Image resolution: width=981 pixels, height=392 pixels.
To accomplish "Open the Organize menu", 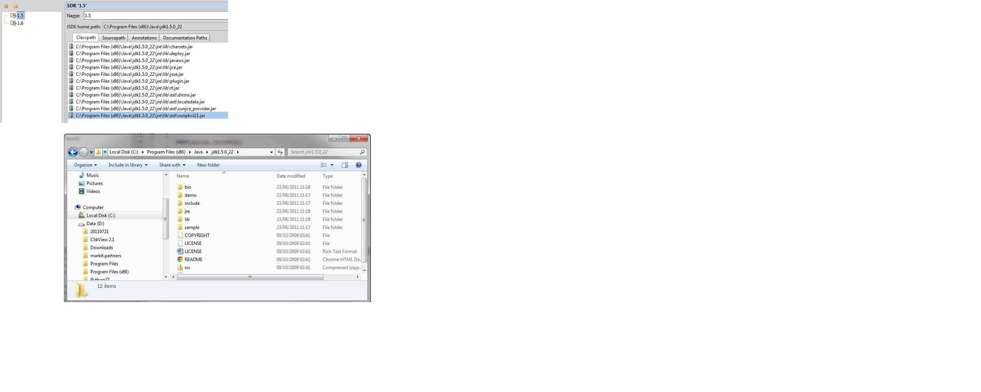I will pyautogui.click(x=85, y=165).
